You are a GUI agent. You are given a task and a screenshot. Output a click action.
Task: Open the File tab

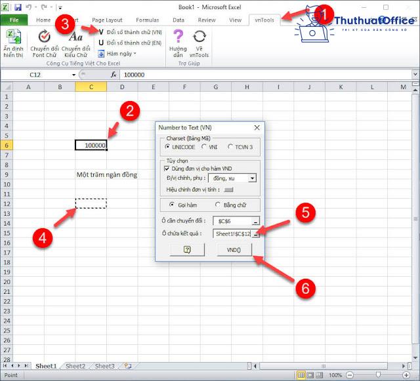click(x=14, y=20)
